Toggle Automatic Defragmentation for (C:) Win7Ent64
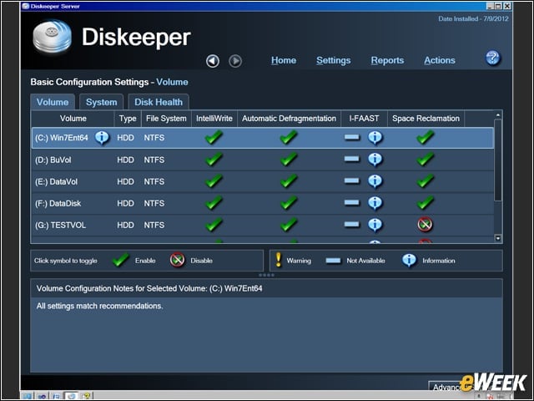The image size is (534, 401). tap(289, 137)
